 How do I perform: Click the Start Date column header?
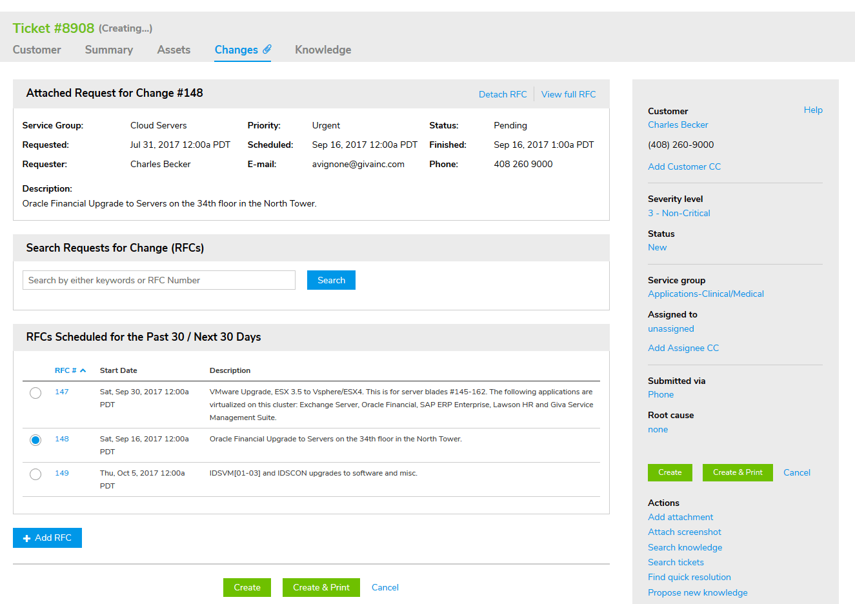(119, 370)
